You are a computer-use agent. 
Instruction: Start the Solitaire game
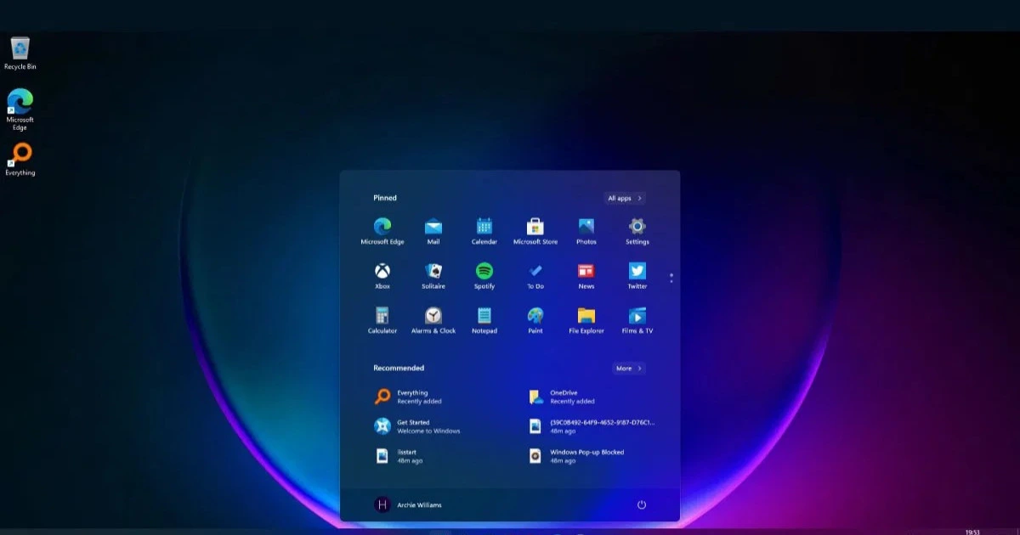coord(433,275)
